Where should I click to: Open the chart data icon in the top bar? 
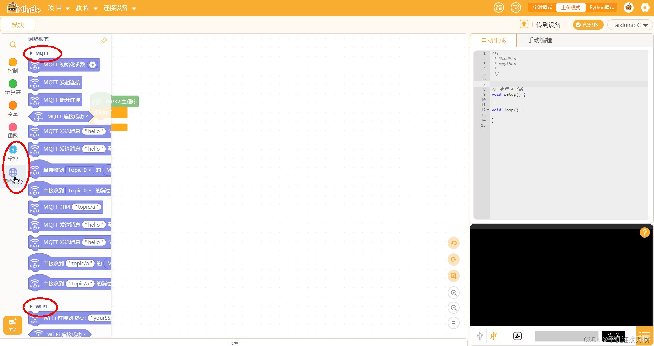[499, 8]
